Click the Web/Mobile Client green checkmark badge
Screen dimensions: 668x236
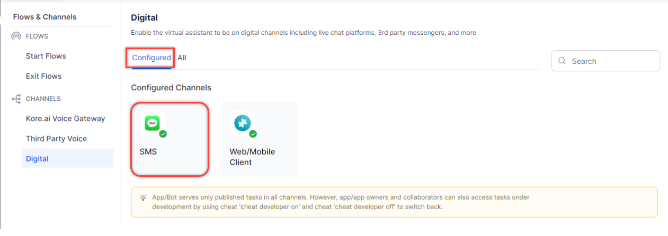point(253,134)
